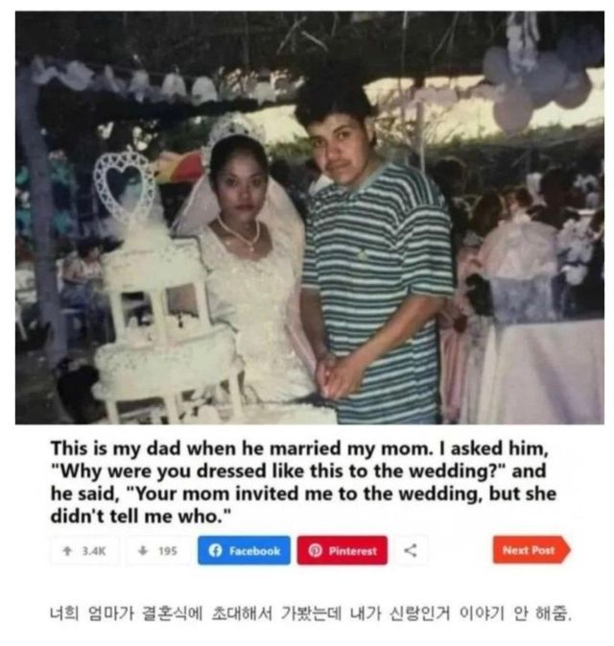Open the wedding photo thumbnail
Viewport: 614px width, 646px height.
pos(310,218)
